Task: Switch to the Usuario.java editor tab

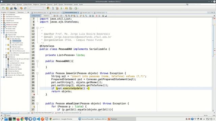Action: click(86, 13)
